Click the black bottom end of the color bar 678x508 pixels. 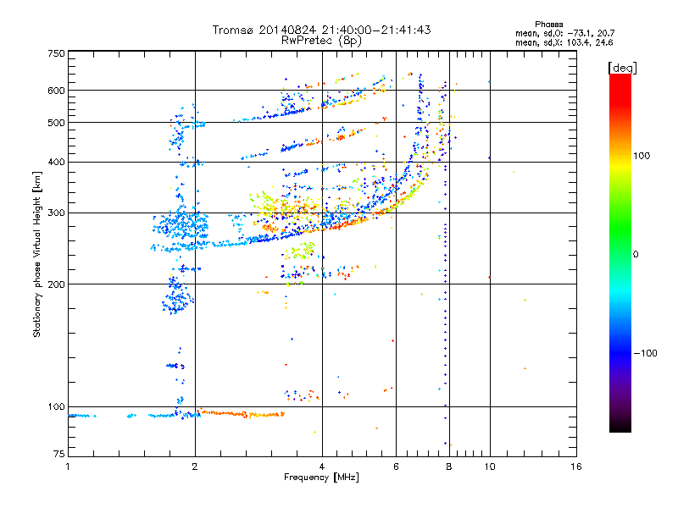click(620, 426)
